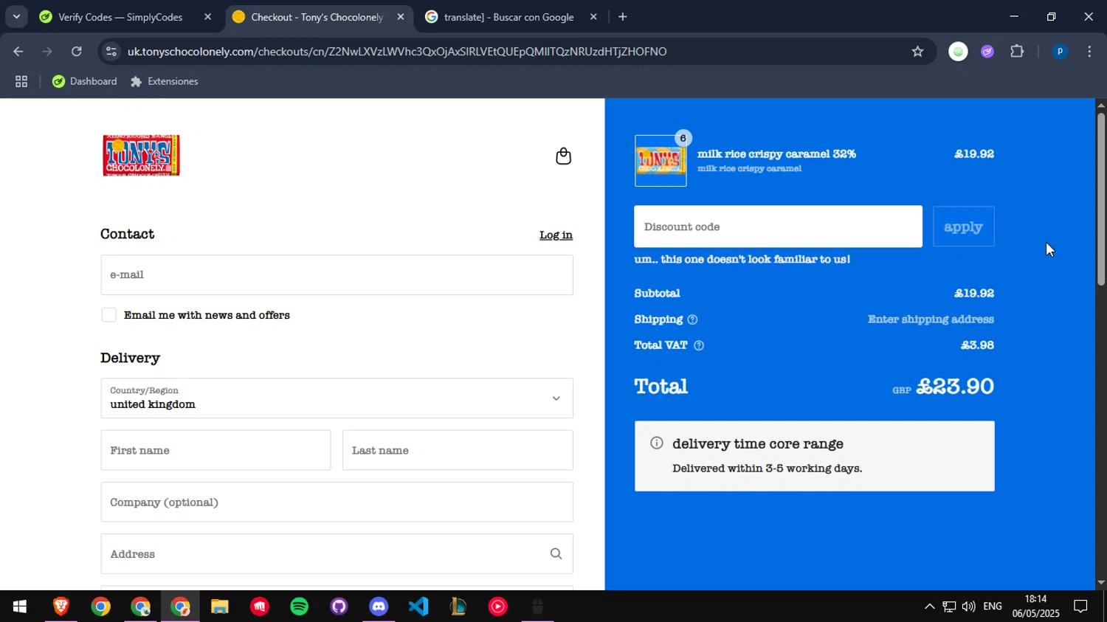View site information icon in address bar
The image size is (1107, 622).
pyautogui.click(x=111, y=51)
